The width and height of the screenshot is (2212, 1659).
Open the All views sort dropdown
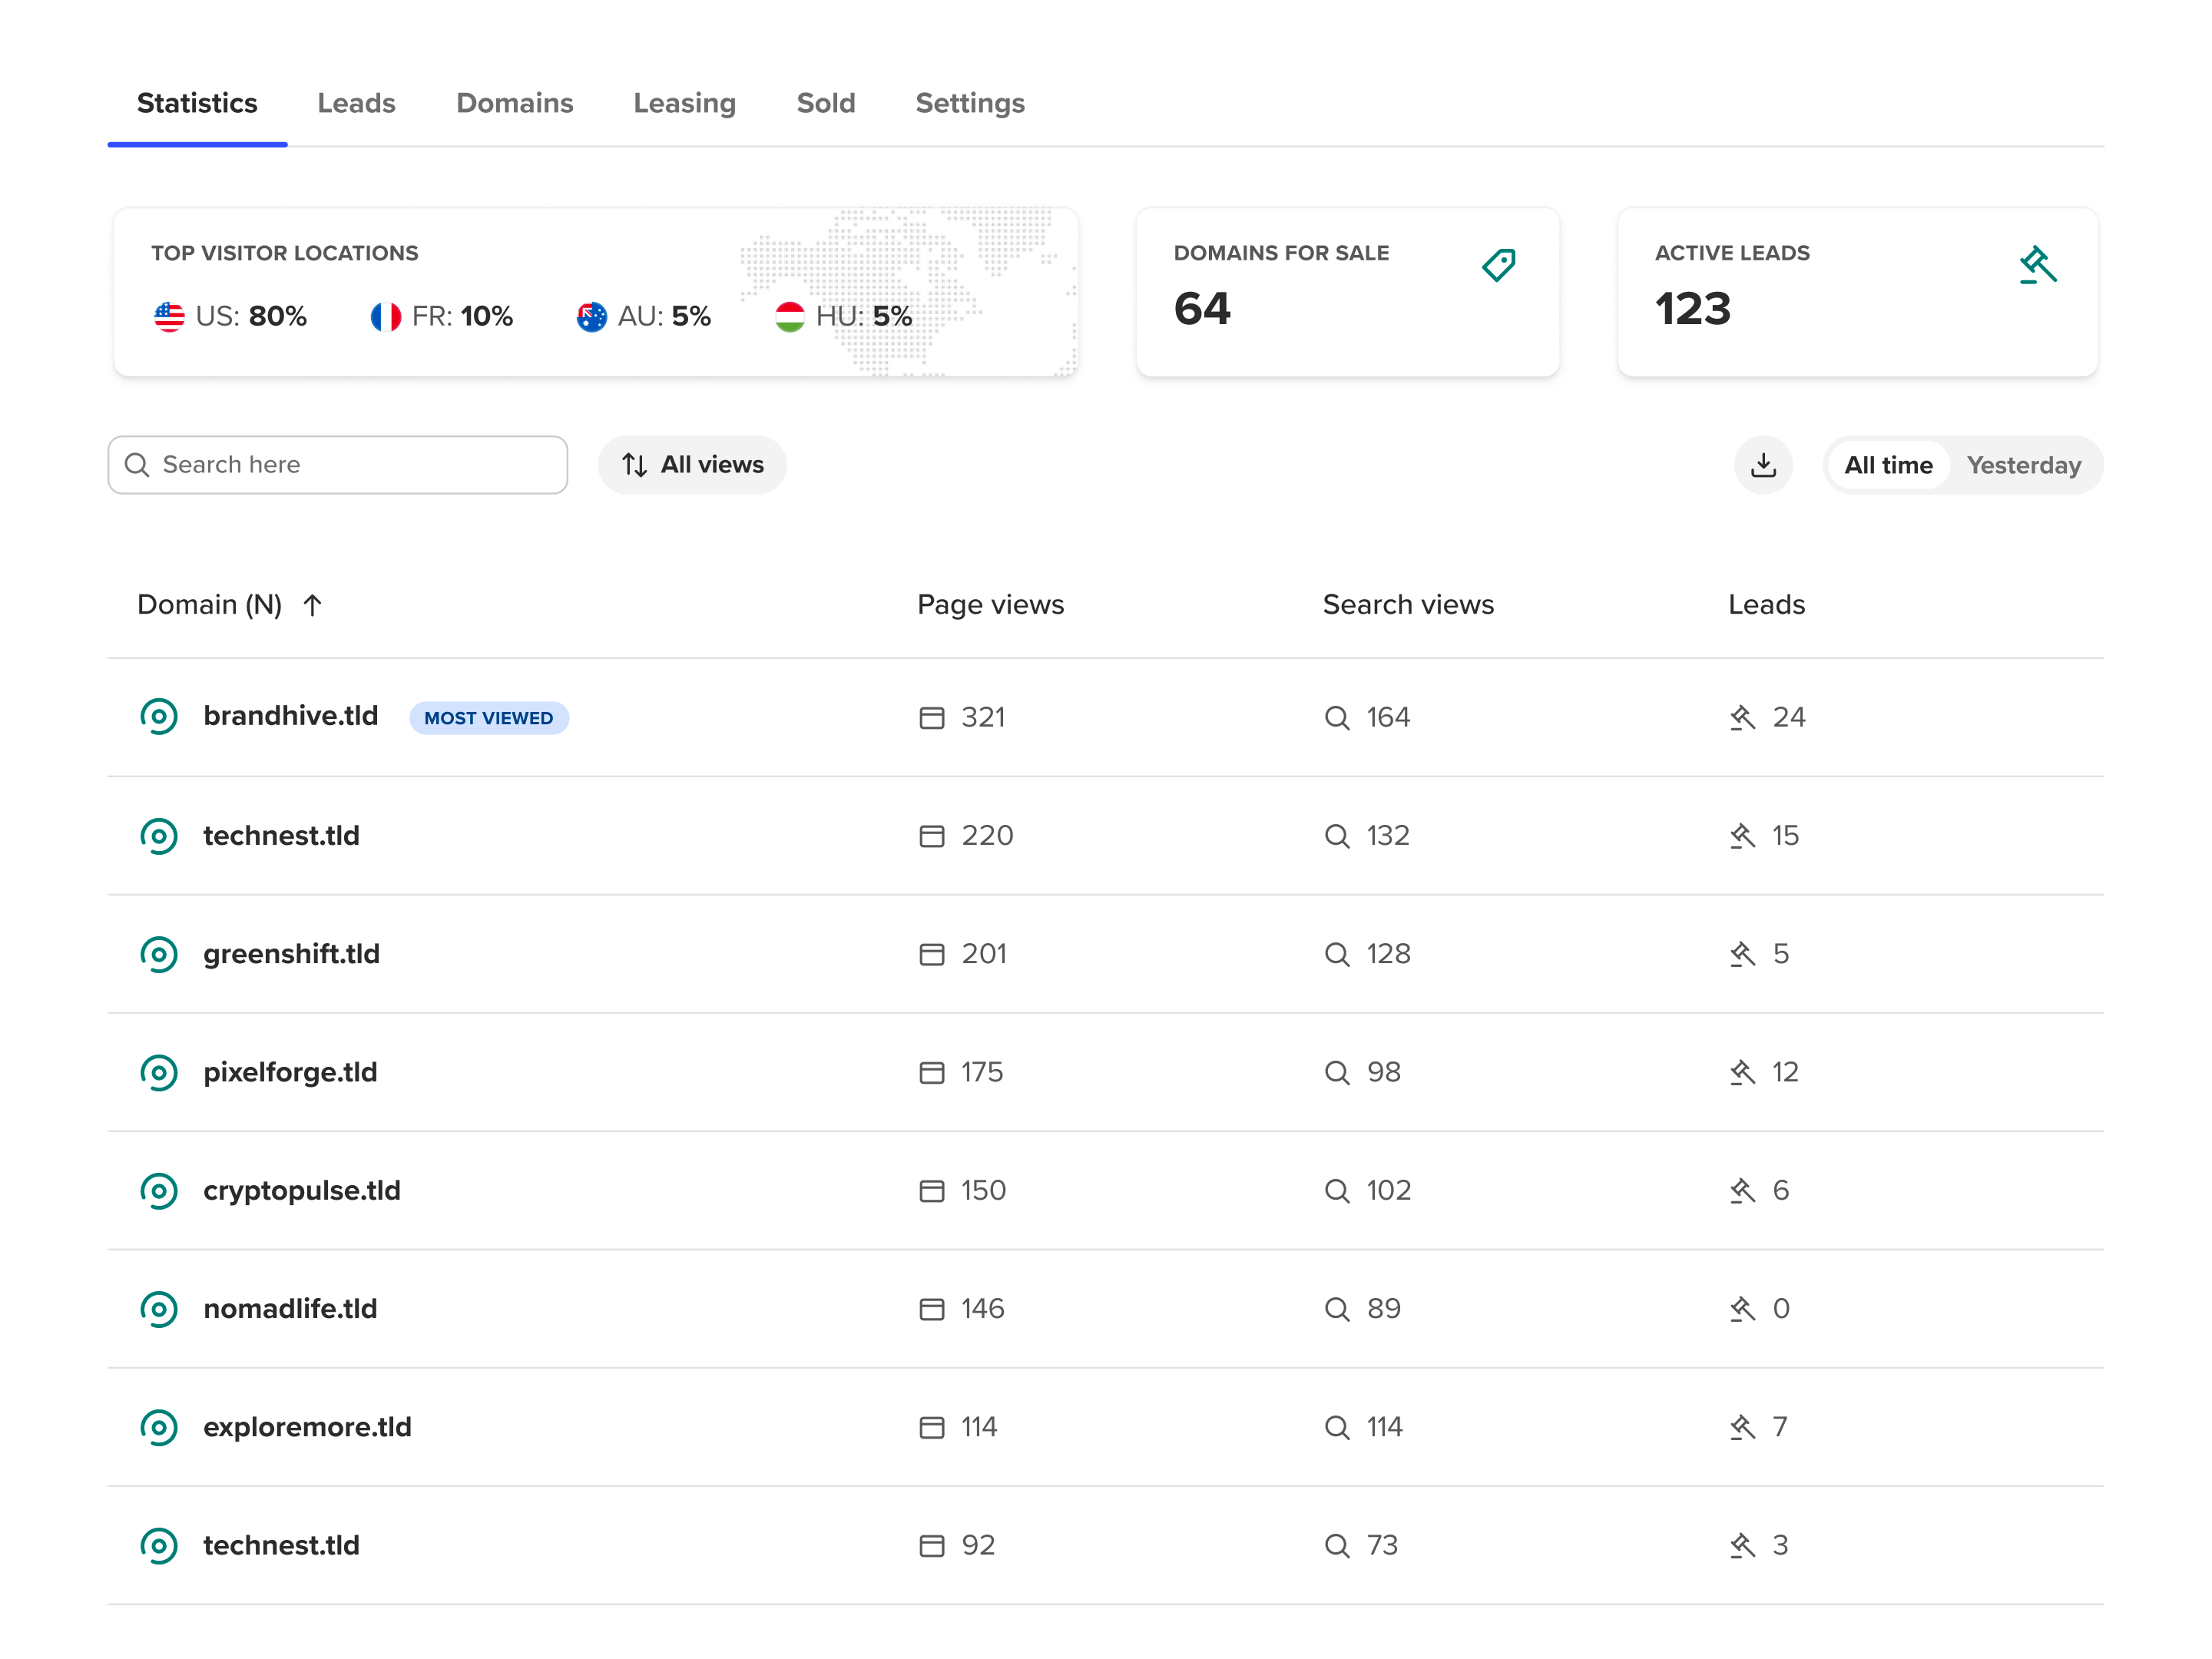[x=692, y=465]
